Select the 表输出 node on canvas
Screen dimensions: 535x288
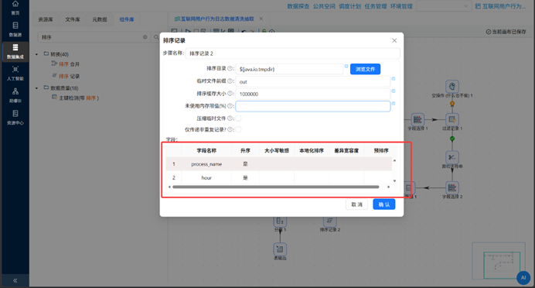point(280,249)
